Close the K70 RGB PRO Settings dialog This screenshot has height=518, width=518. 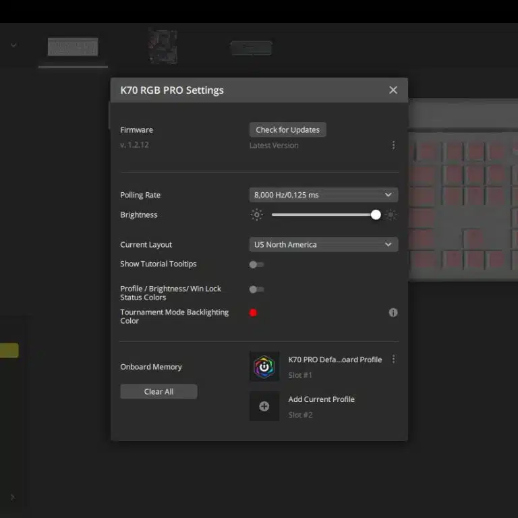[x=393, y=90]
